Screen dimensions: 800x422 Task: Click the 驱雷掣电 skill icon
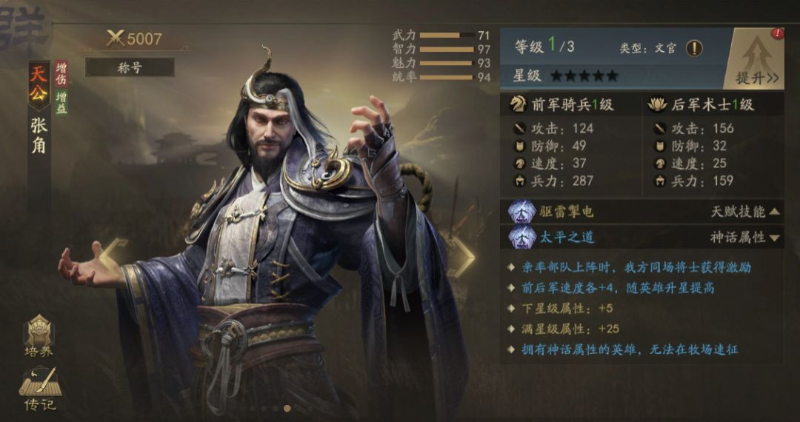pos(521,212)
